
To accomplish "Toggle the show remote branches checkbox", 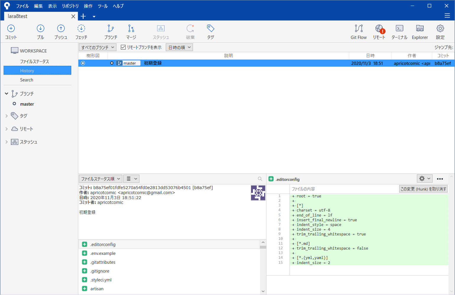I will point(123,47).
